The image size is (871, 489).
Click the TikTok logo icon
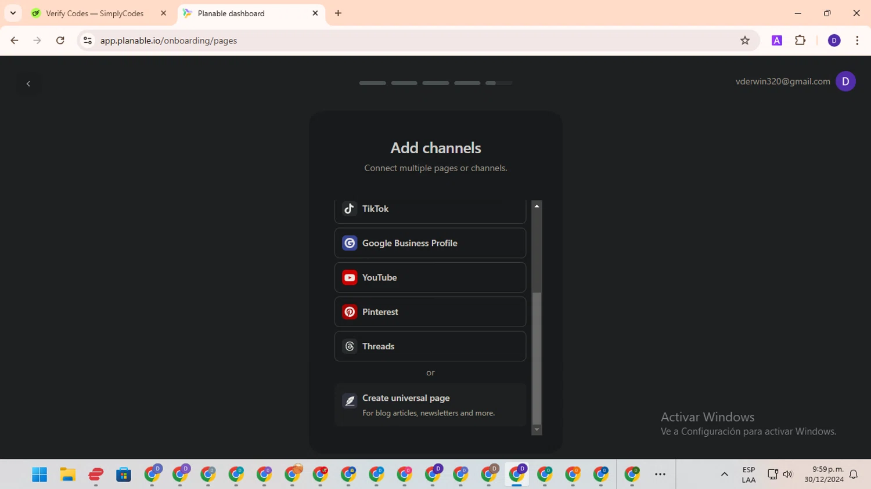(350, 209)
